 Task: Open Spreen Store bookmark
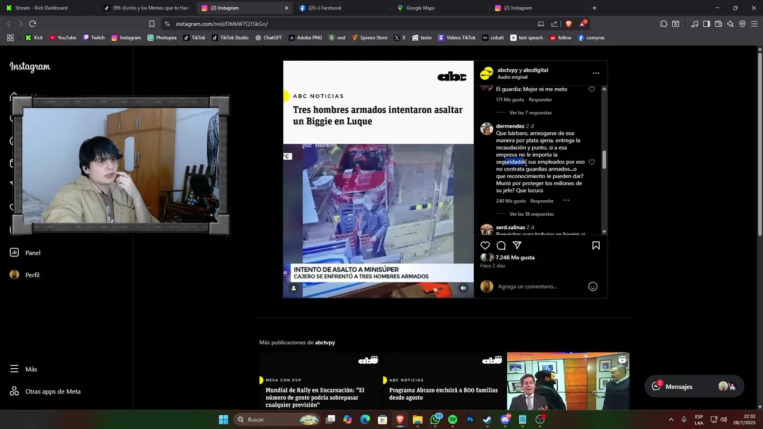[370, 38]
